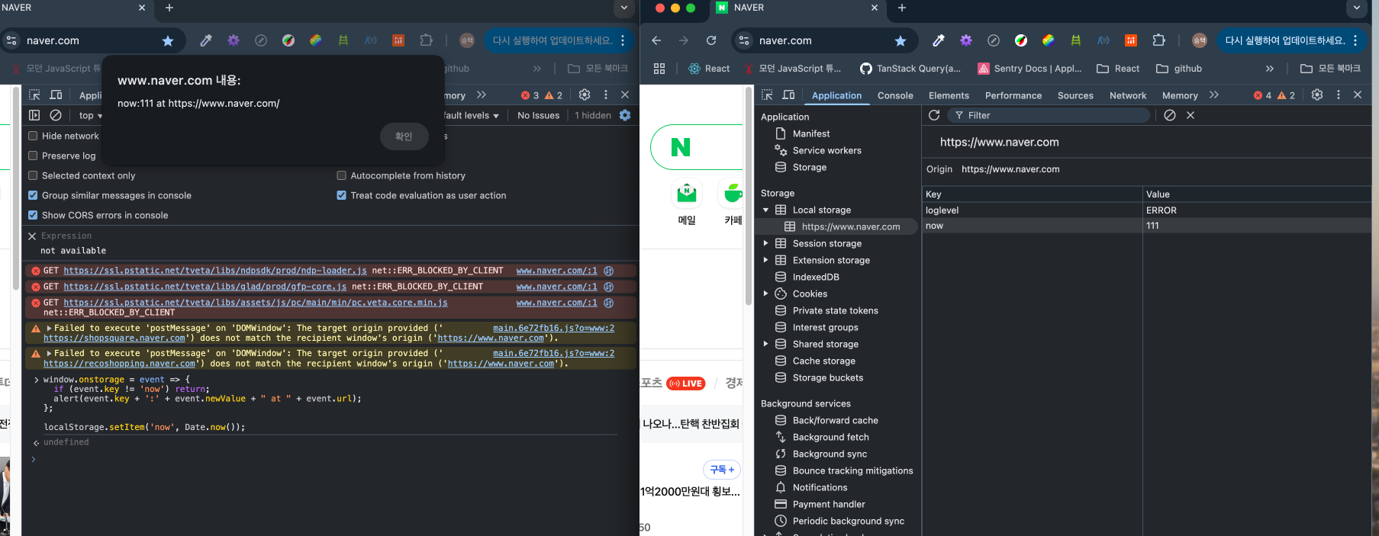The image size is (1379, 536).
Task: Open the top context dropdown in console
Action: tap(90, 115)
